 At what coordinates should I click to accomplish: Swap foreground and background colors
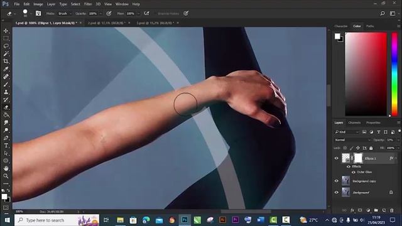[8, 190]
